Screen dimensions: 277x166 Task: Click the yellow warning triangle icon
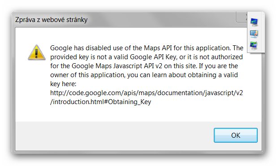pyautogui.click(x=37, y=52)
